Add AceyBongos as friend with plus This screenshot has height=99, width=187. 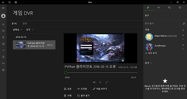coord(183,45)
